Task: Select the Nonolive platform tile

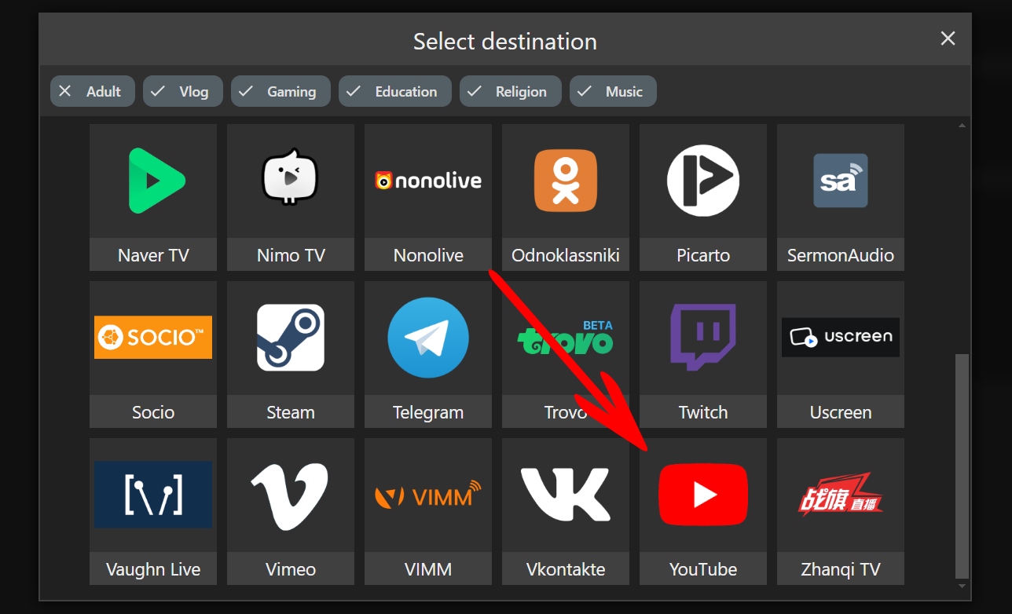Action: click(x=427, y=198)
